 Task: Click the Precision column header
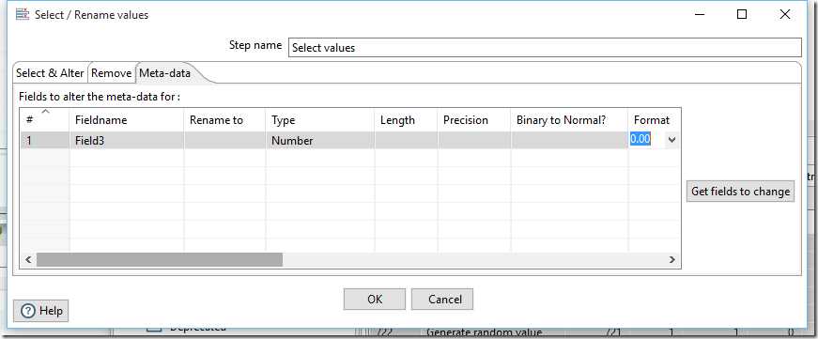tap(473, 120)
